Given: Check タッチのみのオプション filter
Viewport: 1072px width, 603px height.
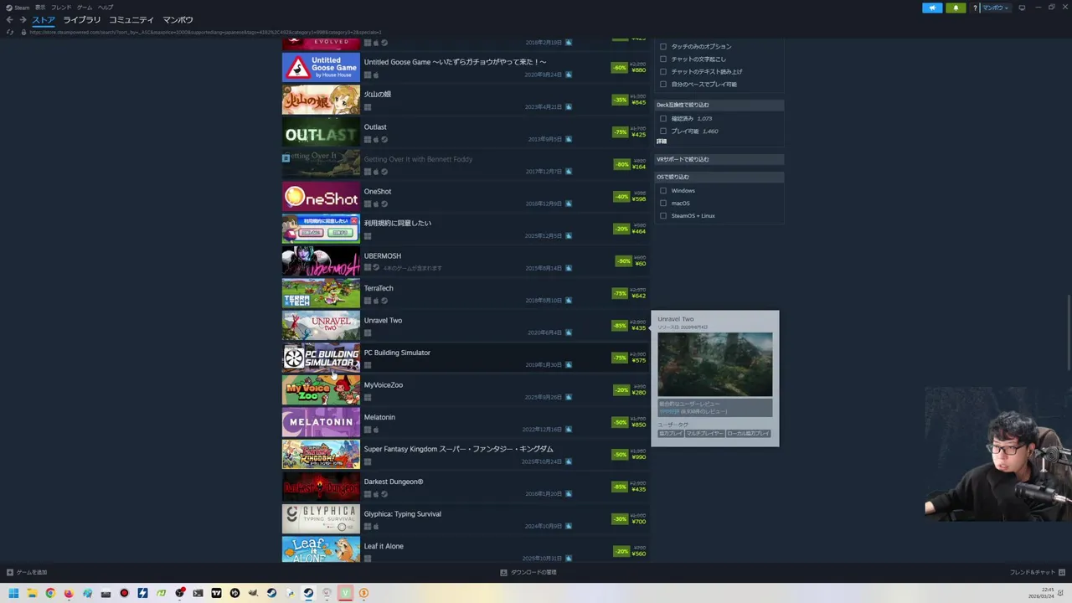Looking at the screenshot, I should 663,47.
